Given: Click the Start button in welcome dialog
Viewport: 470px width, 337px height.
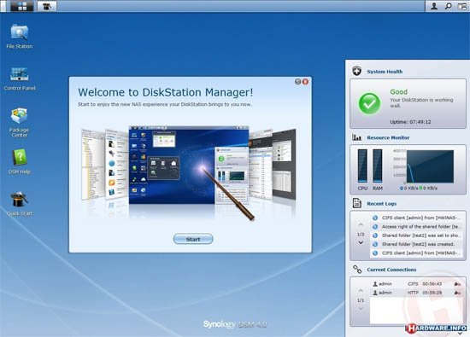Looking at the screenshot, I should point(193,239).
